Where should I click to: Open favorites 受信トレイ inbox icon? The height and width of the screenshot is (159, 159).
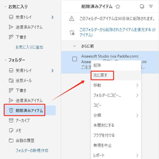(11, 17)
